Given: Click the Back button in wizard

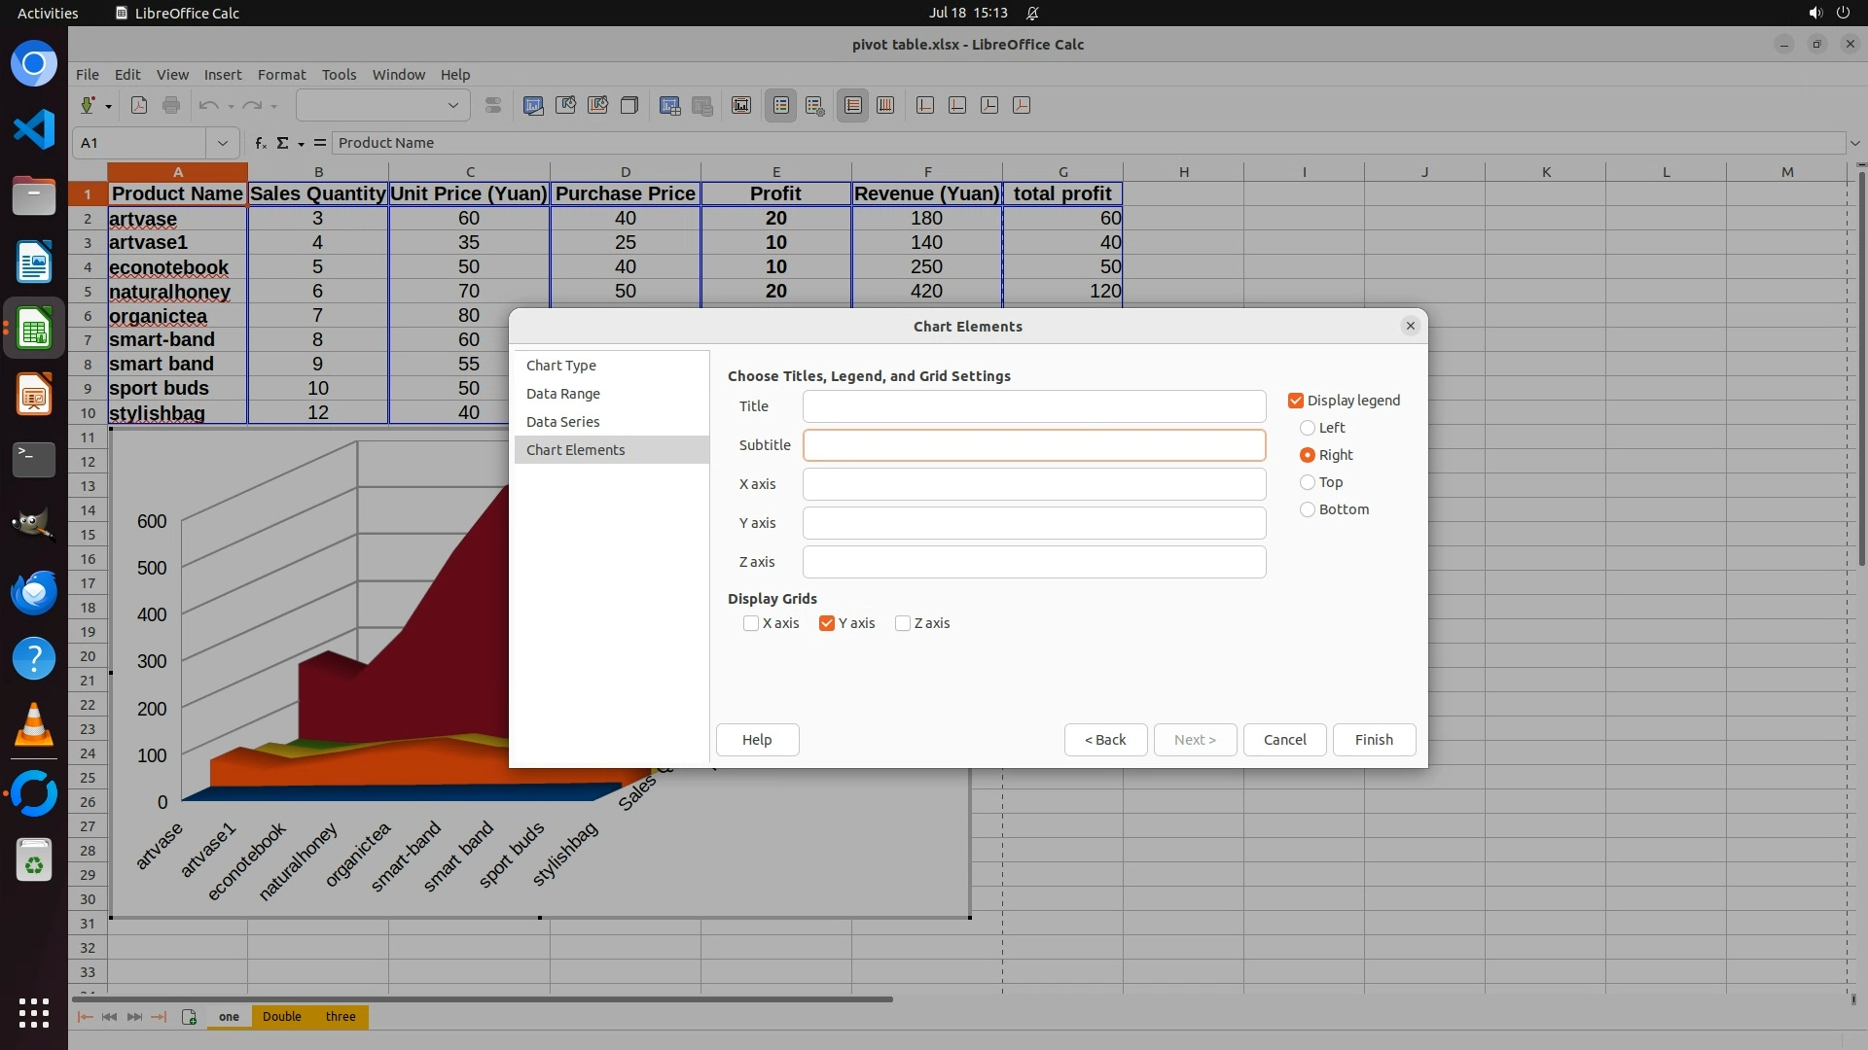Looking at the screenshot, I should [x=1105, y=740].
